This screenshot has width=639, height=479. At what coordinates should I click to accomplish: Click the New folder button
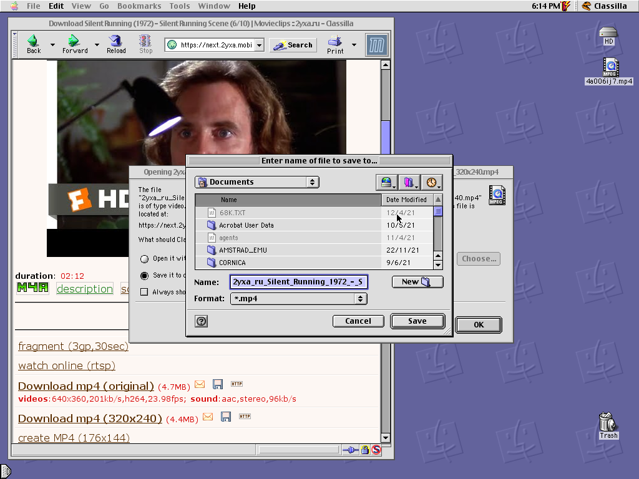(417, 282)
